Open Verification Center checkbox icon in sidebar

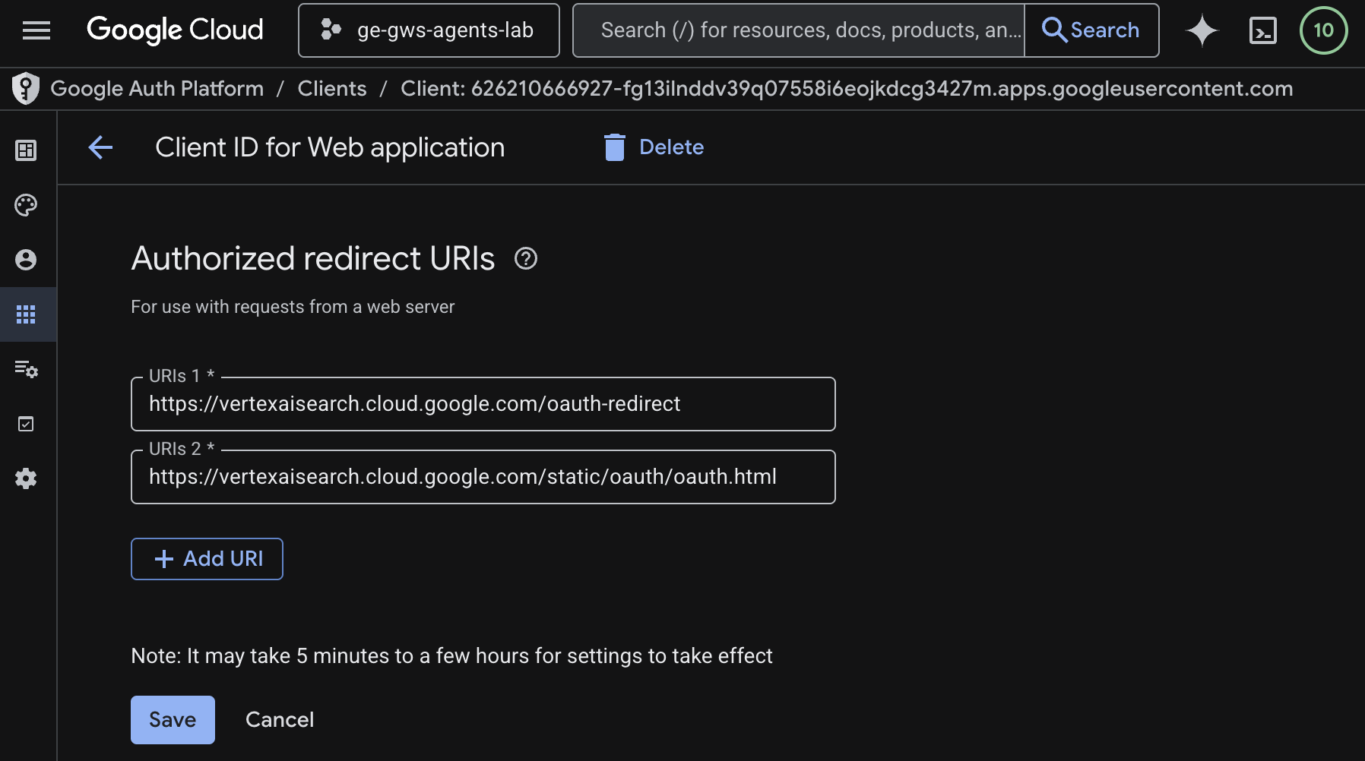point(26,424)
